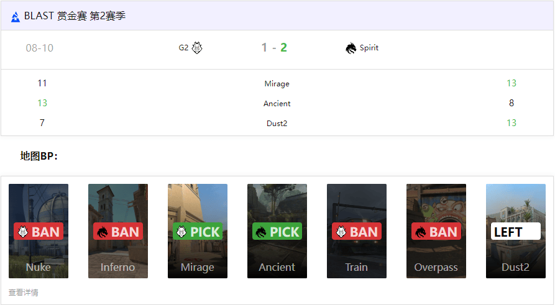Click the Spirit logo on Overpass BAN badge

click(421, 232)
